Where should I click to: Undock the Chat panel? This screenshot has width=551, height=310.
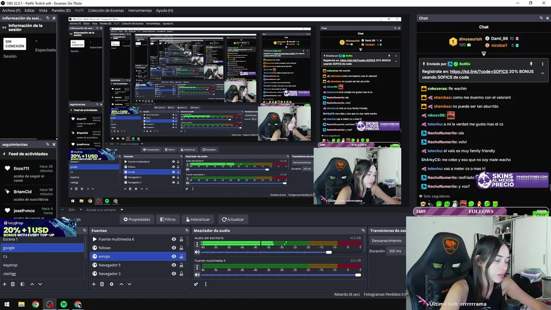541,18
